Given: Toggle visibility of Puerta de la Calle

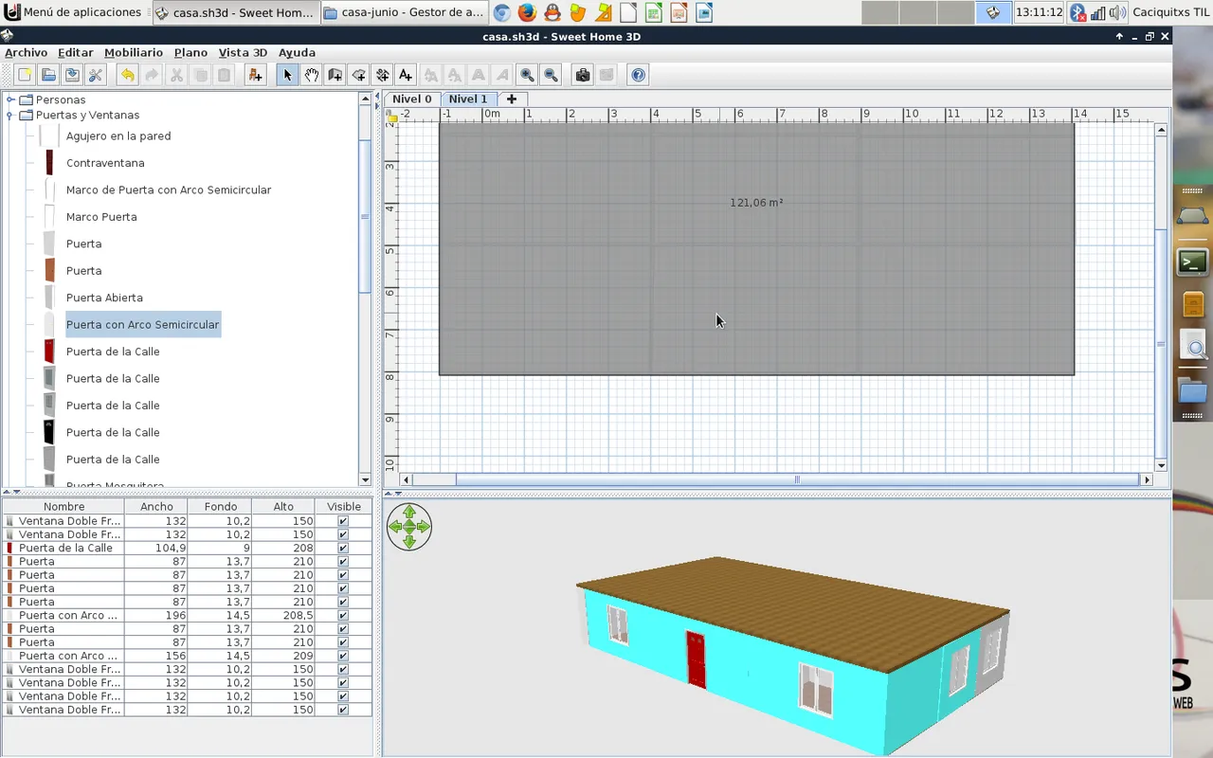Looking at the screenshot, I should coord(343,548).
